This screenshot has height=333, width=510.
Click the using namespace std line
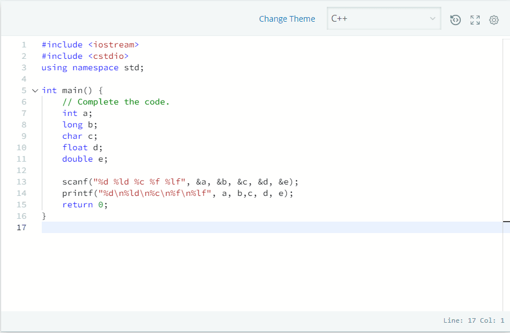point(92,67)
